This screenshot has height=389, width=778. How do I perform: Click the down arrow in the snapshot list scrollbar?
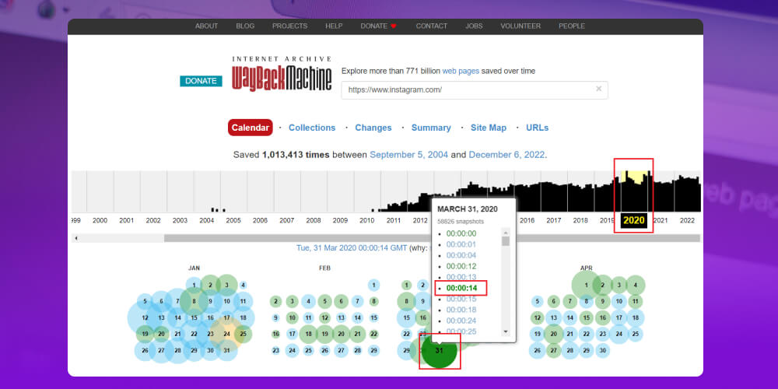(x=506, y=331)
